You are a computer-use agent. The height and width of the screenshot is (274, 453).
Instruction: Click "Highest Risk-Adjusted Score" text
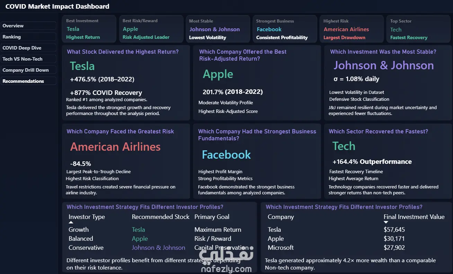(x=228, y=111)
